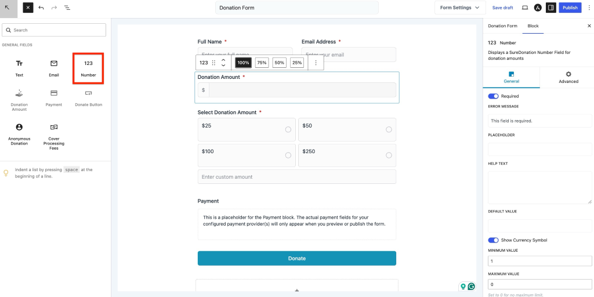Screen dimensions: 594x297
Task: Add the Cover Processing Fees block
Action: pos(54,137)
